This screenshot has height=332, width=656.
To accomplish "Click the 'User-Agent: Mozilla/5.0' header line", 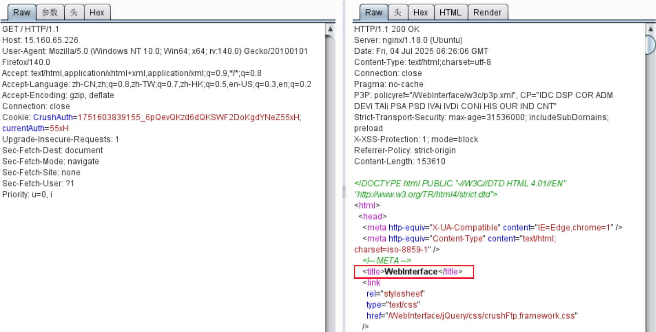I will point(155,51).
